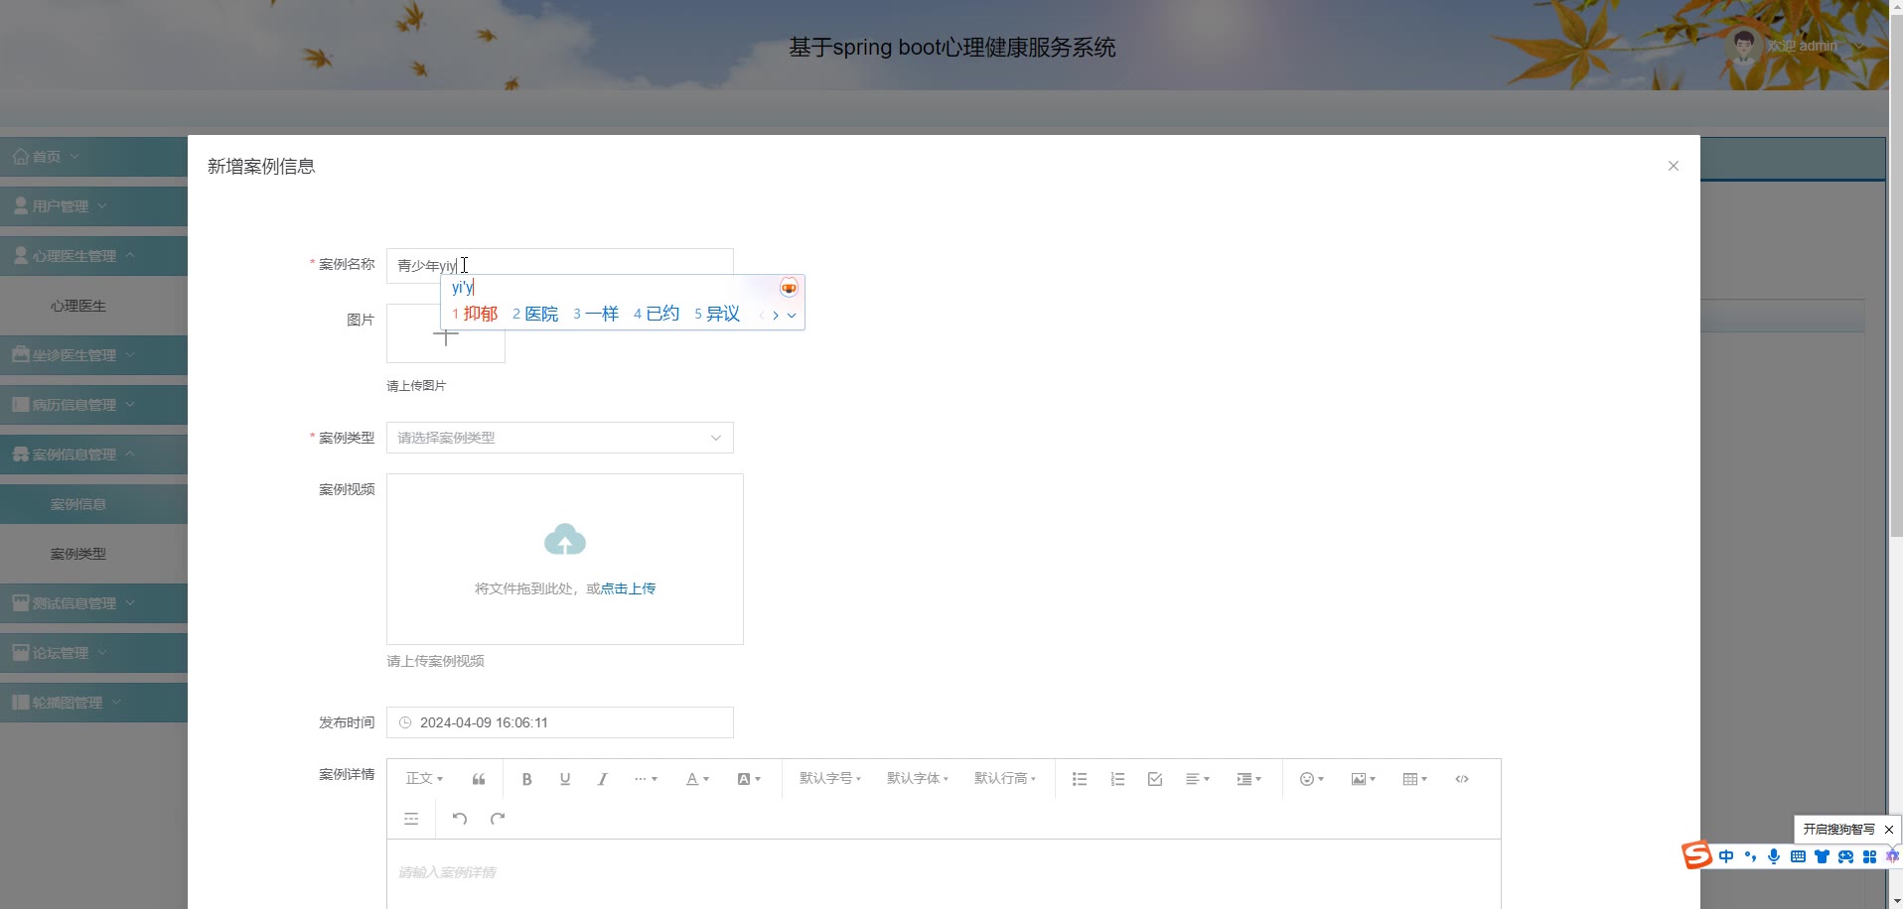Choose IME candidate 一样
Screen dimensions: 1903x909
click(596, 314)
